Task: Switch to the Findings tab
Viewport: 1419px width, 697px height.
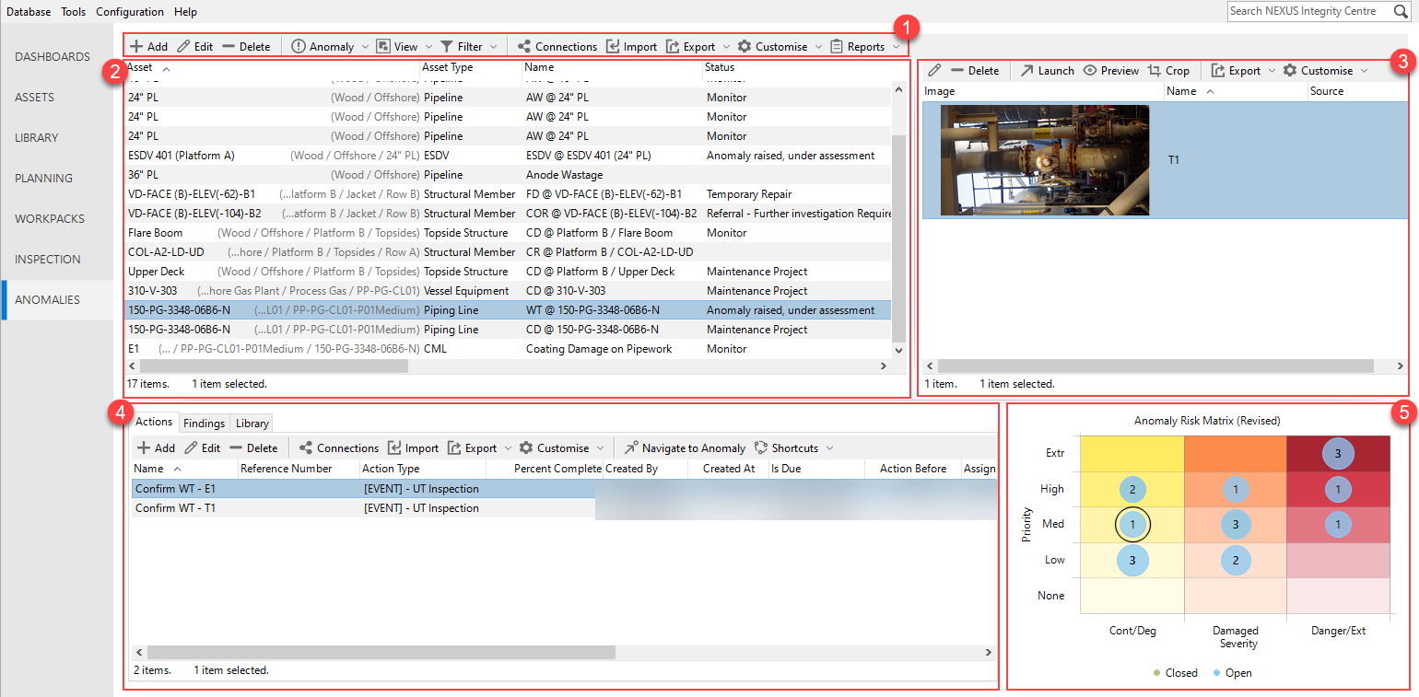Action: tap(204, 424)
